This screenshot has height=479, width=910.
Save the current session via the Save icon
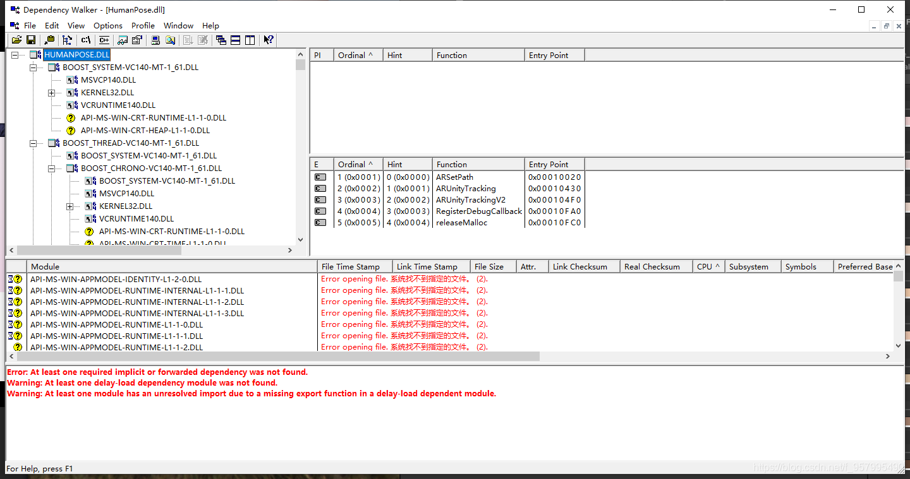click(x=32, y=40)
